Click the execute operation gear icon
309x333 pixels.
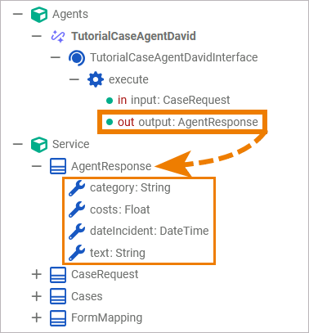pyautogui.click(x=96, y=79)
